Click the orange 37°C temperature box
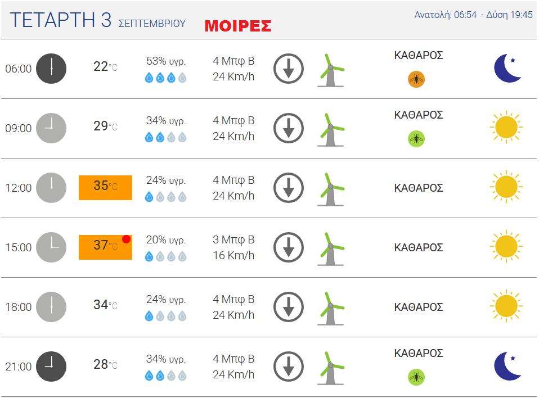 pyautogui.click(x=106, y=247)
